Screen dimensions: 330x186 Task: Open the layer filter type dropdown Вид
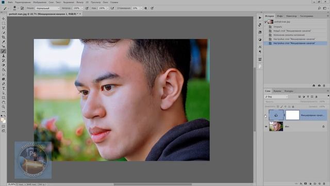[276, 97]
